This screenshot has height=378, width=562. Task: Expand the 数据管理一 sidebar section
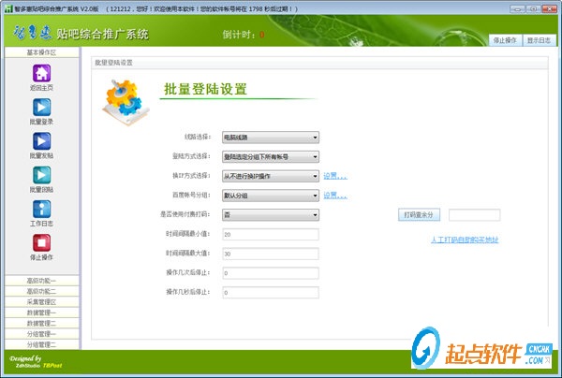41,313
